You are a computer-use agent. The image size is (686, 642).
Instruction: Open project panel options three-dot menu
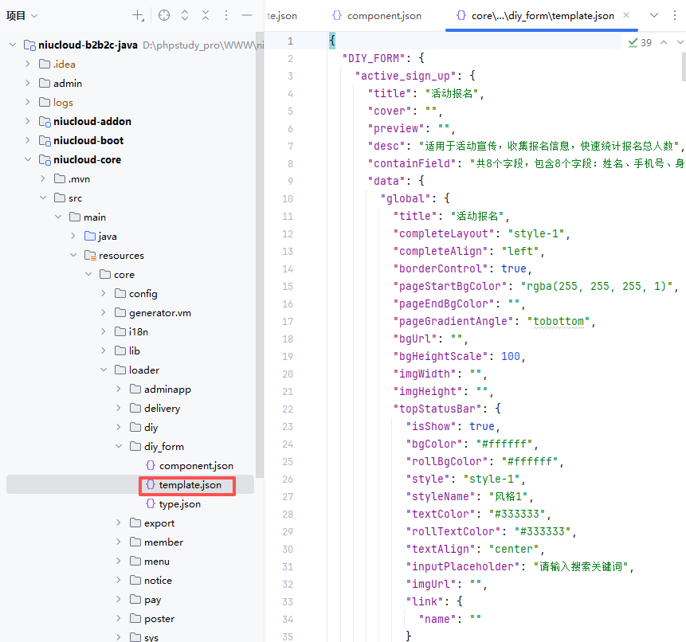pos(226,15)
